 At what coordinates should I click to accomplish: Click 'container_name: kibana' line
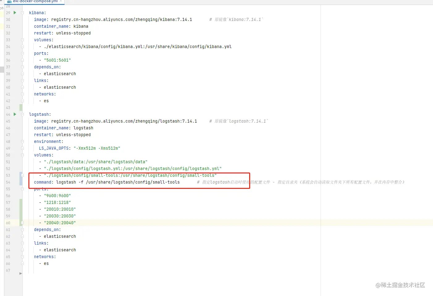pos(61,26)
